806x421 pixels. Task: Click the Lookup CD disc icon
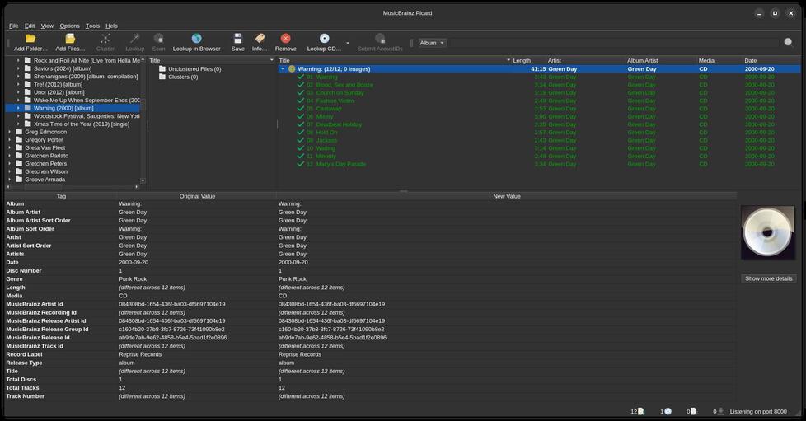click(324, 39)
